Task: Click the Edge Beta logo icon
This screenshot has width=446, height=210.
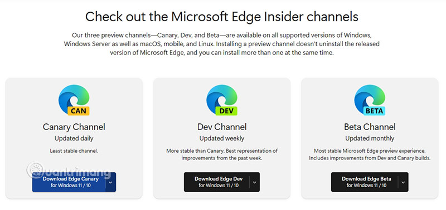Action: click(370, 100)
